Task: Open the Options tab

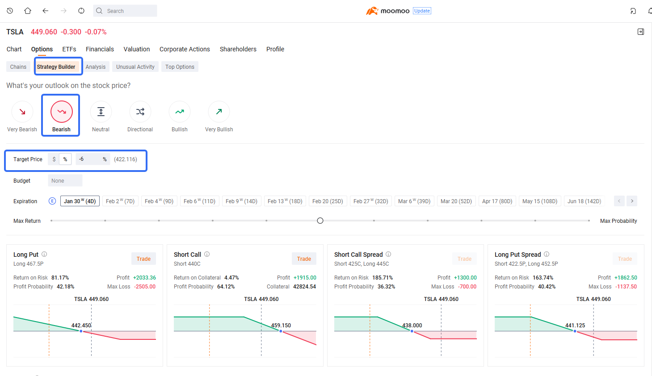Action: (42, 49)
